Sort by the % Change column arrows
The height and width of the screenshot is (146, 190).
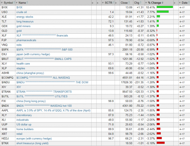tap(163, 3)
